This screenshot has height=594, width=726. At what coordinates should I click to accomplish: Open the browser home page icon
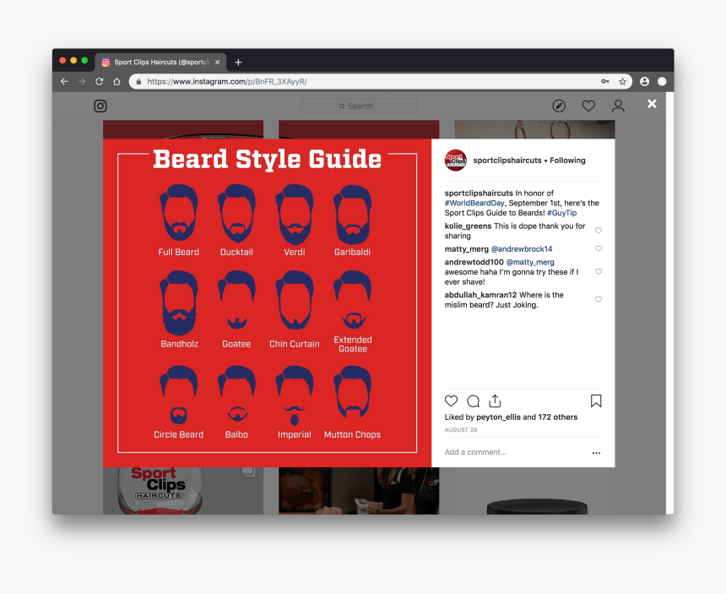pos(116,82)
